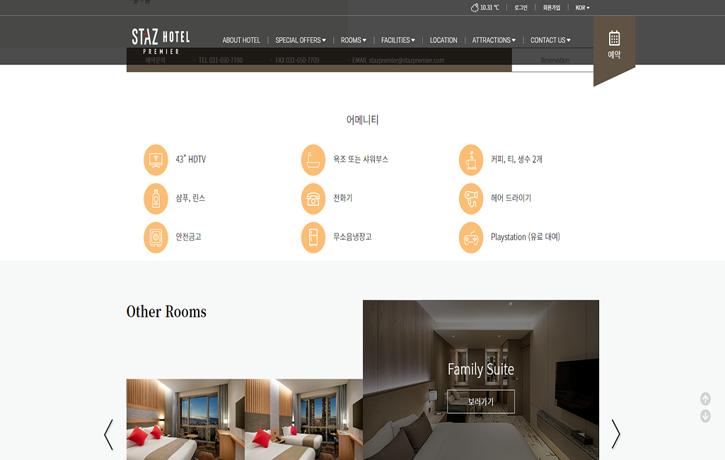
Task: Click the 보러가기 button on Family Suite
Action: click(x=481, y=401)
